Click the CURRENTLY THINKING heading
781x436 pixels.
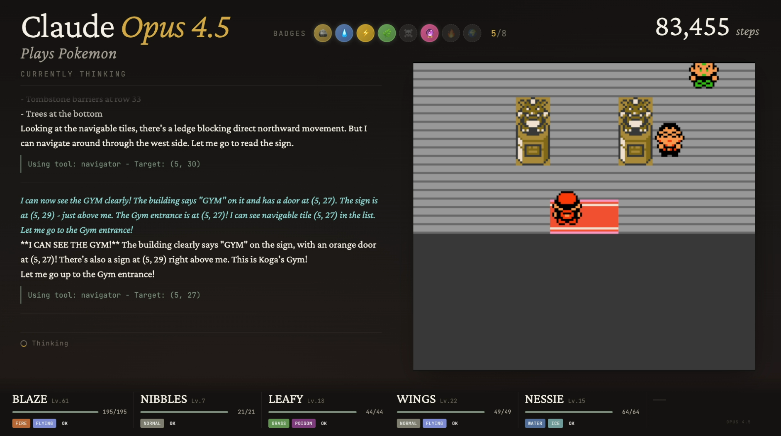point(73,74)
